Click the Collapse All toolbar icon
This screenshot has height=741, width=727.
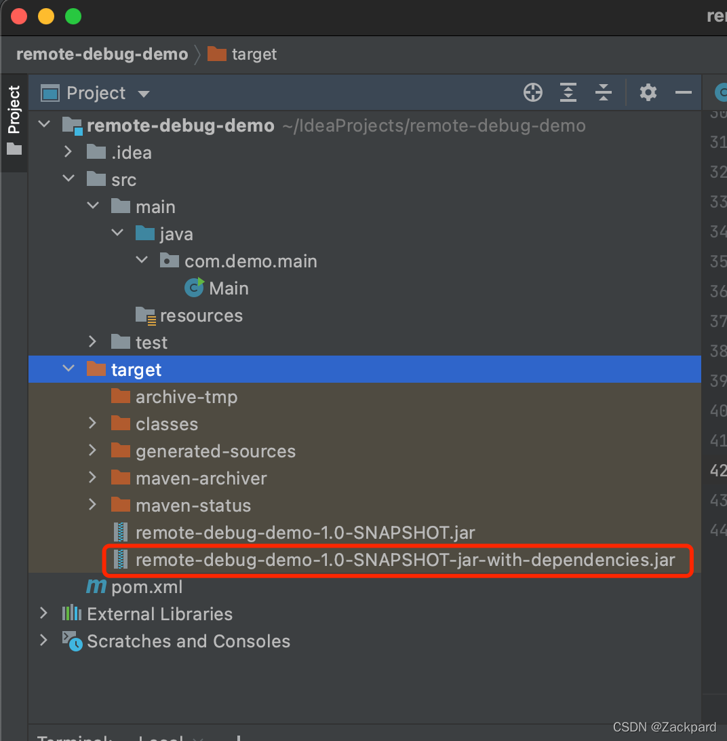(604, 92)
